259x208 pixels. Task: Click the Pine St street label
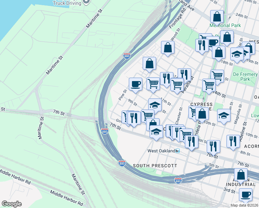pos(123,95)
